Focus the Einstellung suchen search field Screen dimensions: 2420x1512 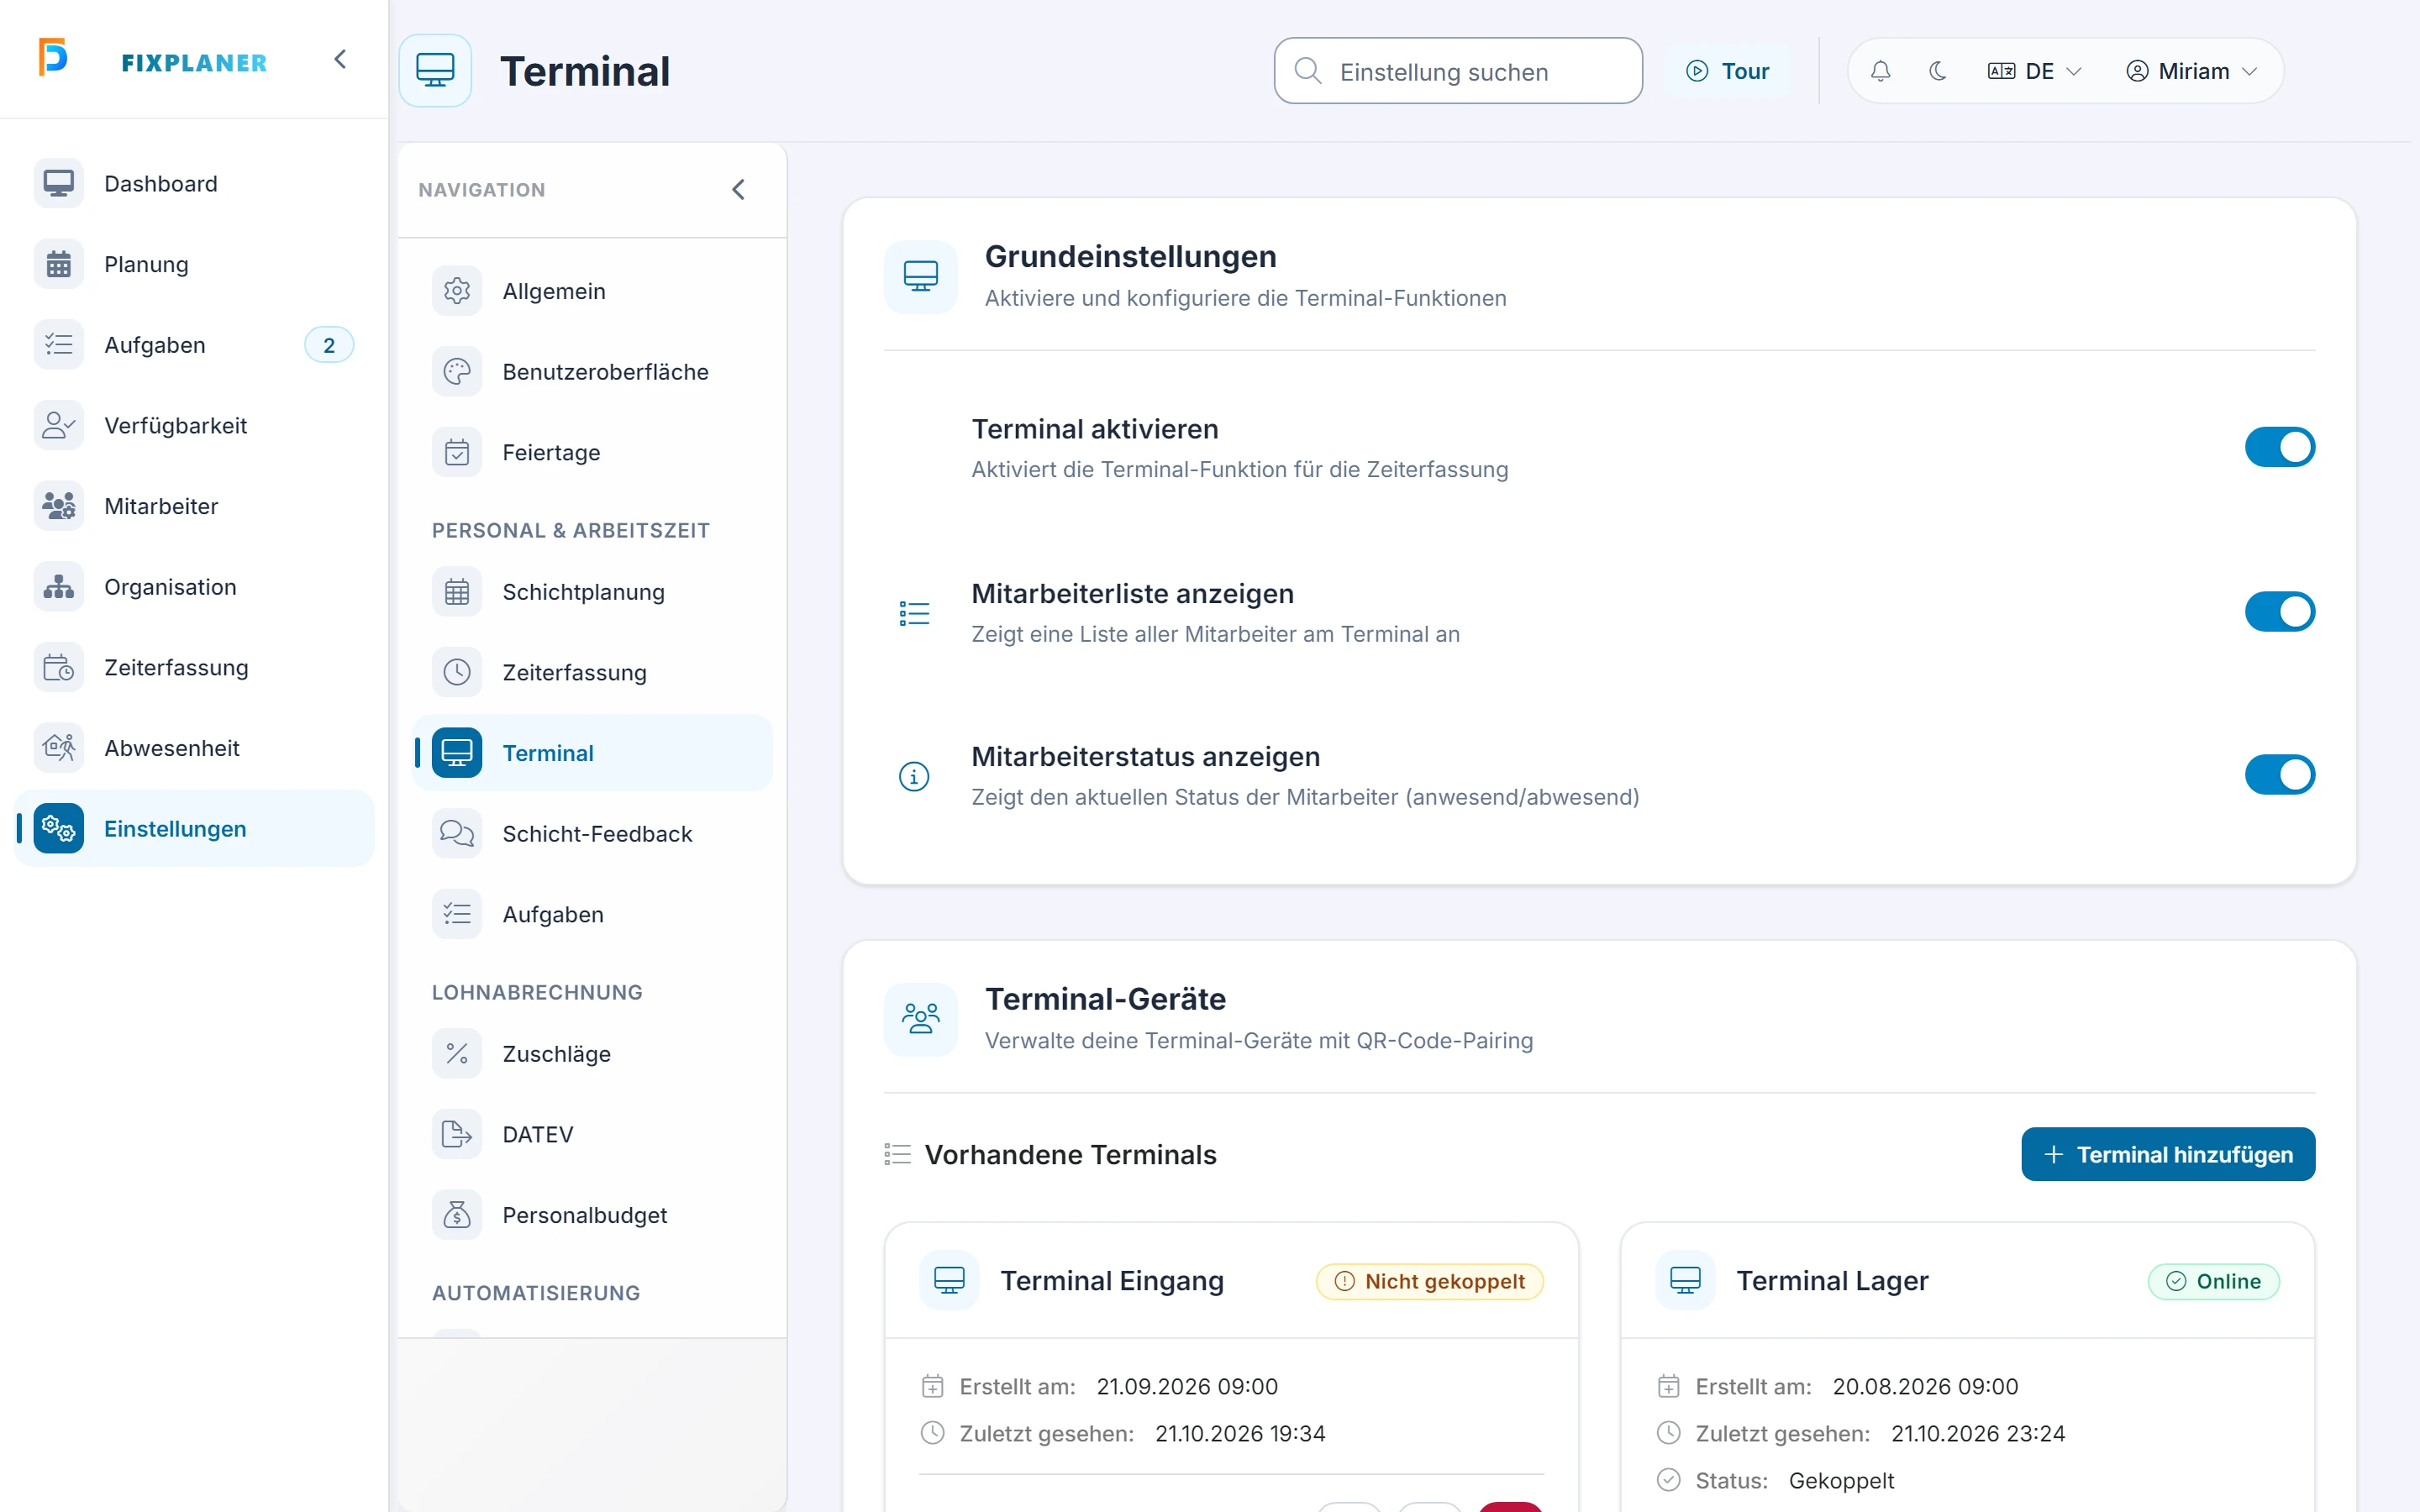1458,71
